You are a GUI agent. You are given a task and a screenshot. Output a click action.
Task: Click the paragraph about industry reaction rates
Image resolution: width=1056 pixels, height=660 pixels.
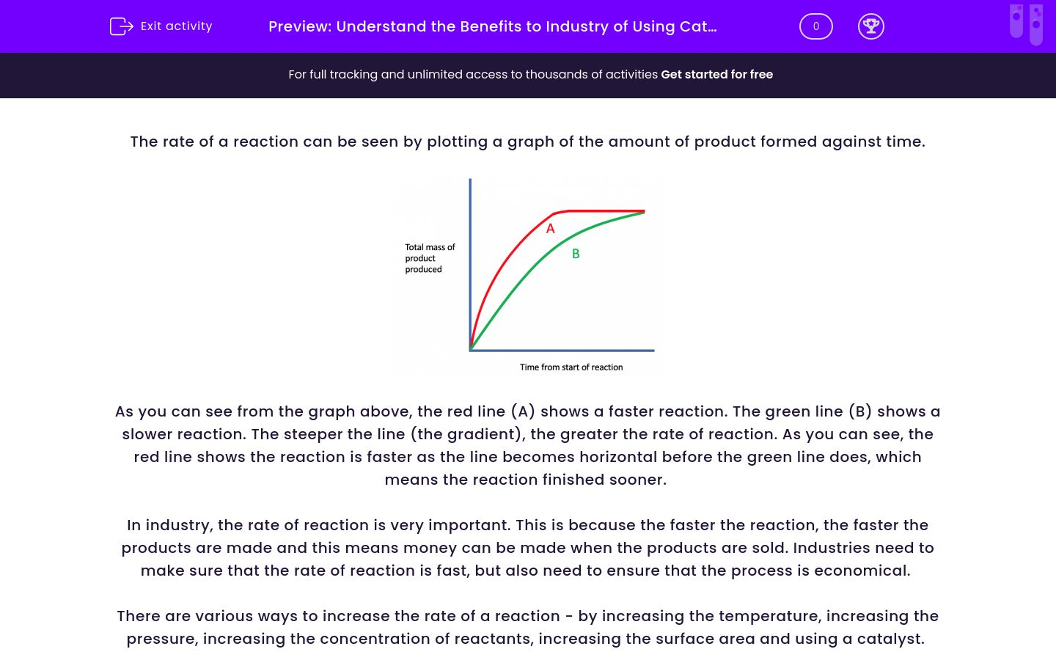pyautogui.click(x=527, y=548)
